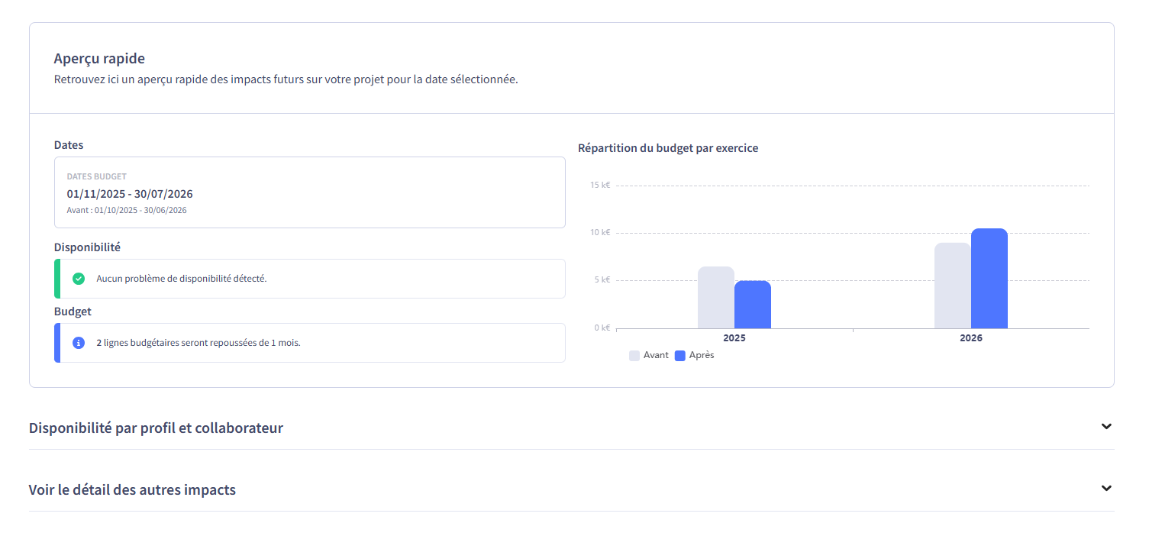Click 'Répartition du budget par exercice' chart title
Screen dimensions: 1149x536
point(668,148)
